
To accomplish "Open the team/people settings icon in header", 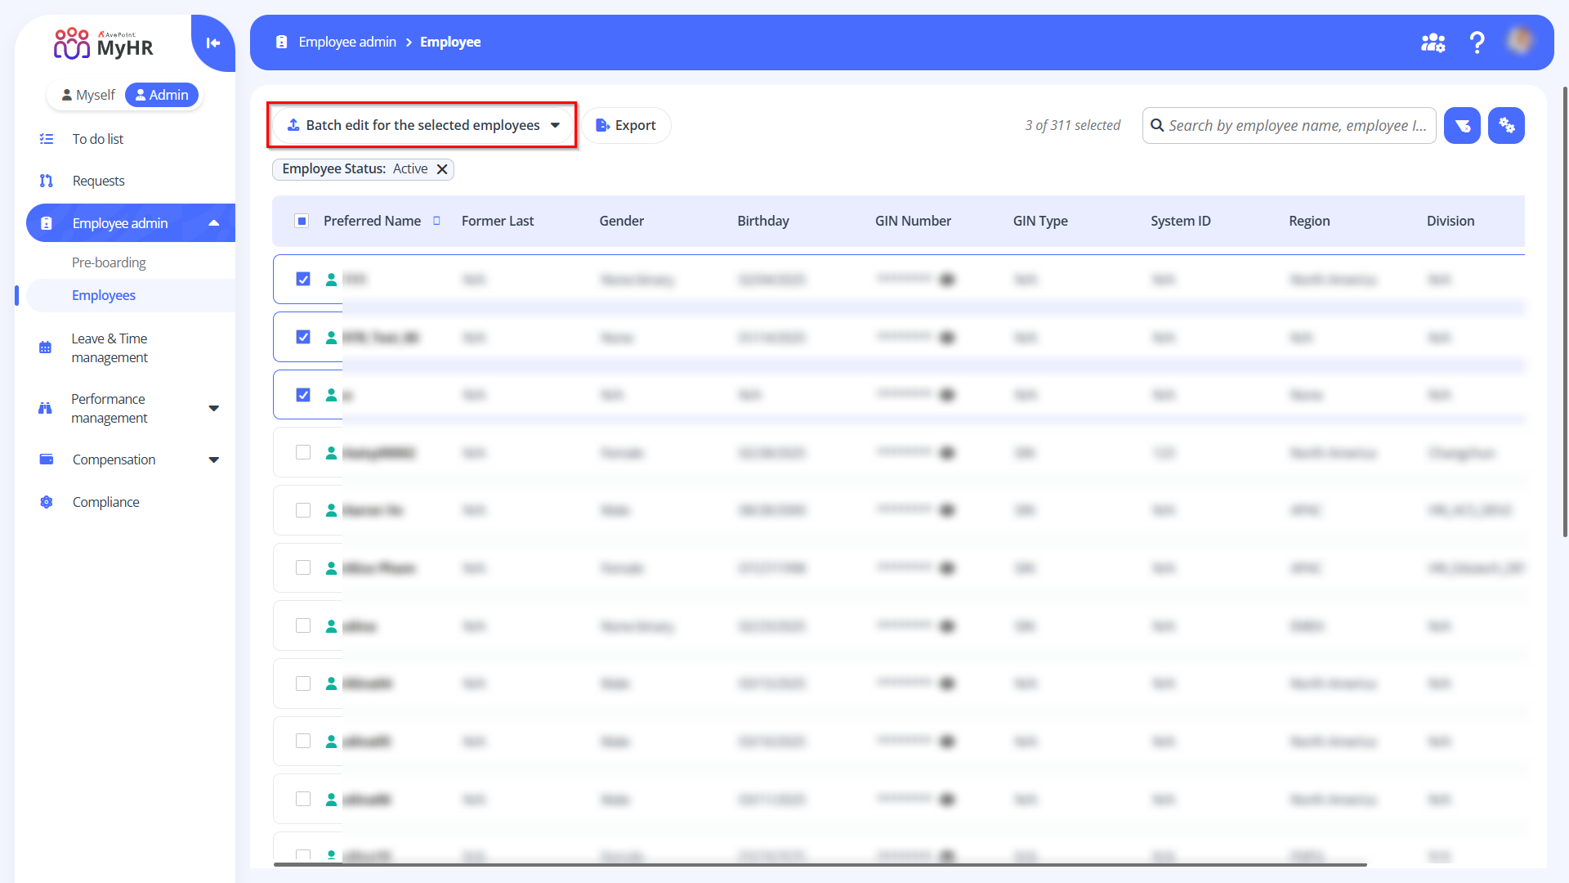I will point(1433,43).
